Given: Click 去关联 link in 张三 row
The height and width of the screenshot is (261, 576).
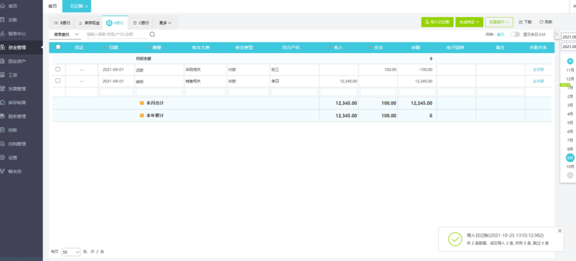Looking at the screenshot, I should [x=538, y=69].
